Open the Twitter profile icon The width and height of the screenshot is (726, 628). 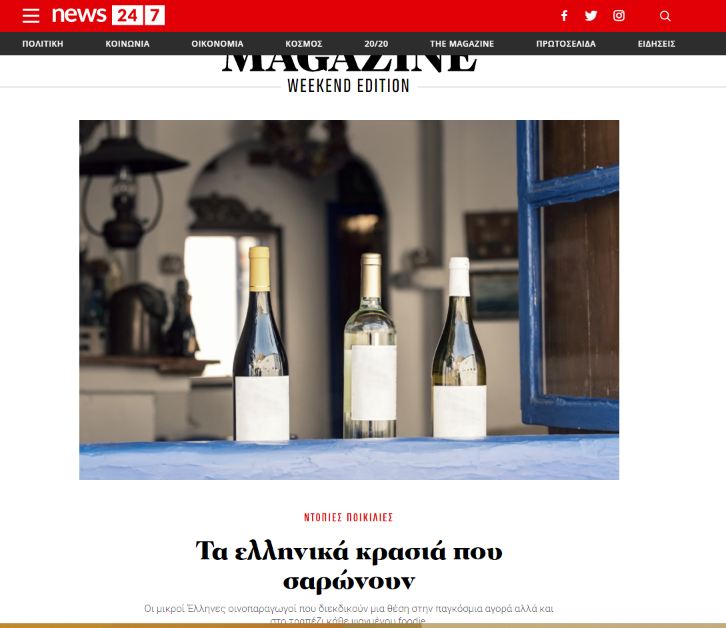591,16
